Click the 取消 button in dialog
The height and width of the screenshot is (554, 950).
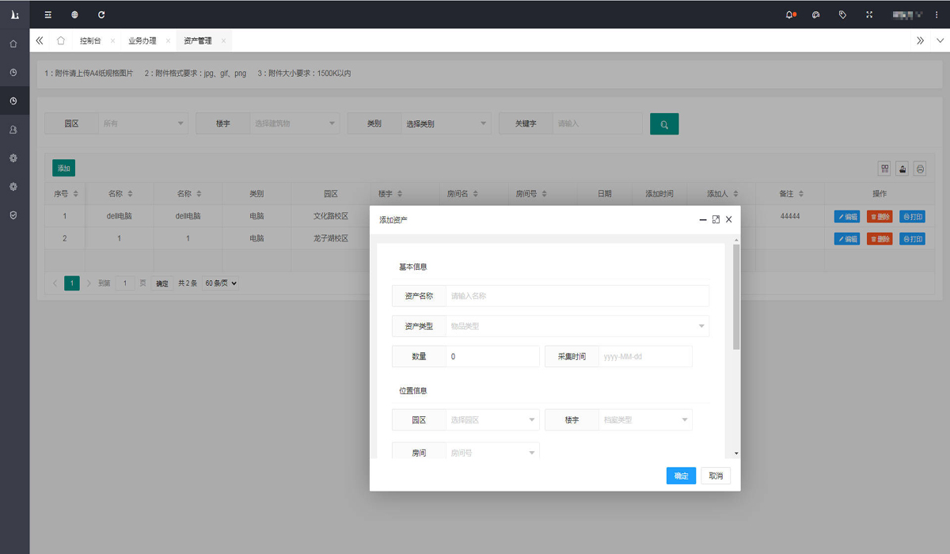[x=716, y=476]
